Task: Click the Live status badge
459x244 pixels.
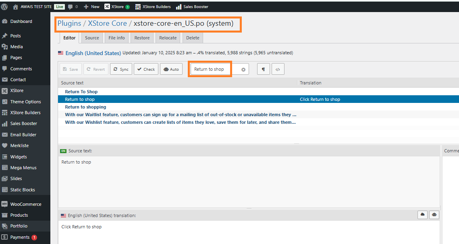Action: point(59,7)
